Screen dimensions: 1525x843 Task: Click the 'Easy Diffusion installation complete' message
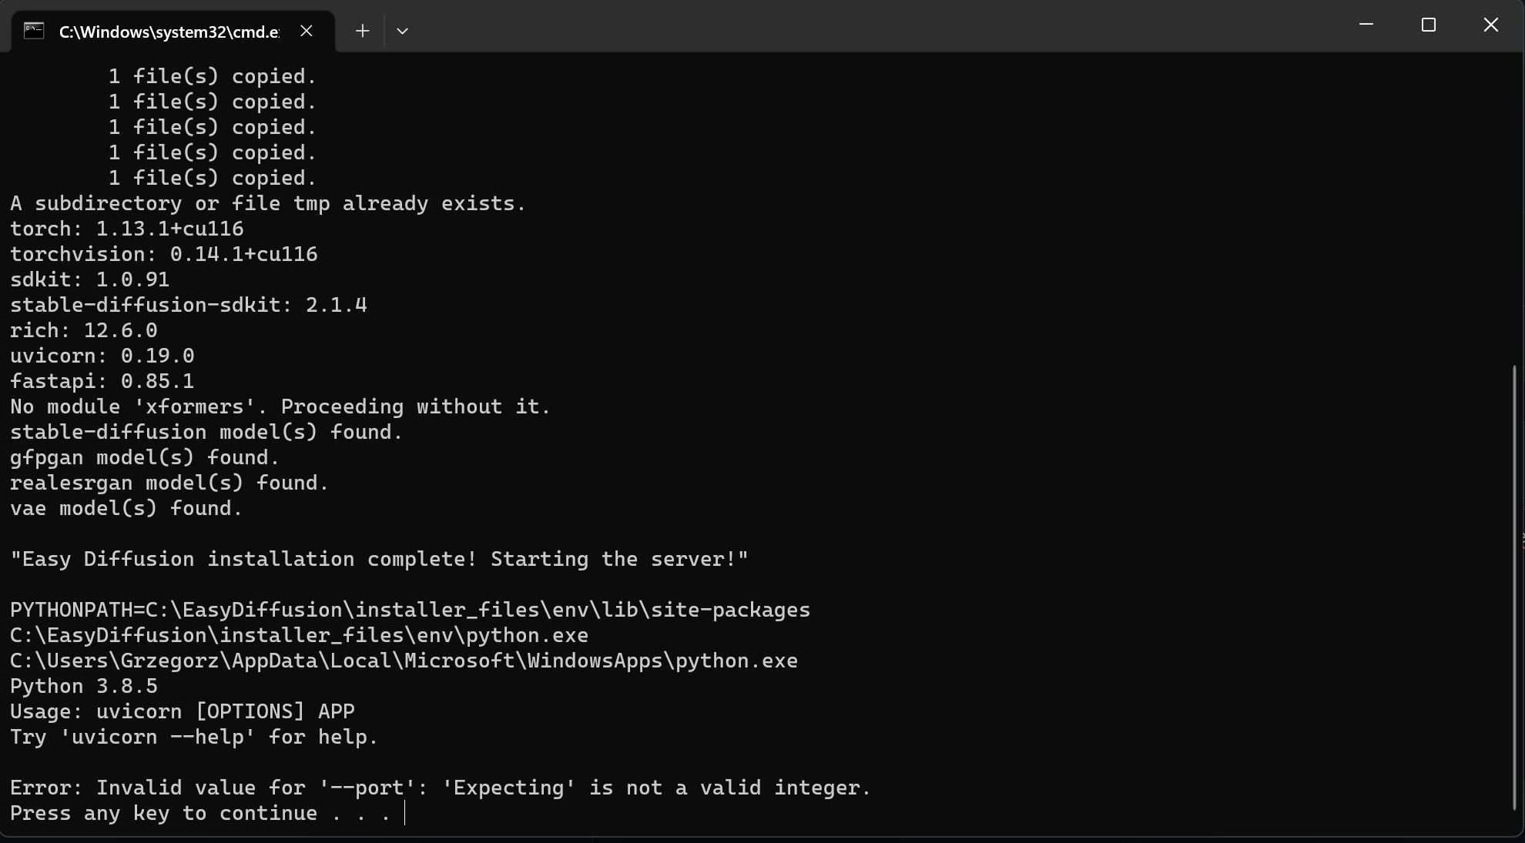click(x=379, y=559)
